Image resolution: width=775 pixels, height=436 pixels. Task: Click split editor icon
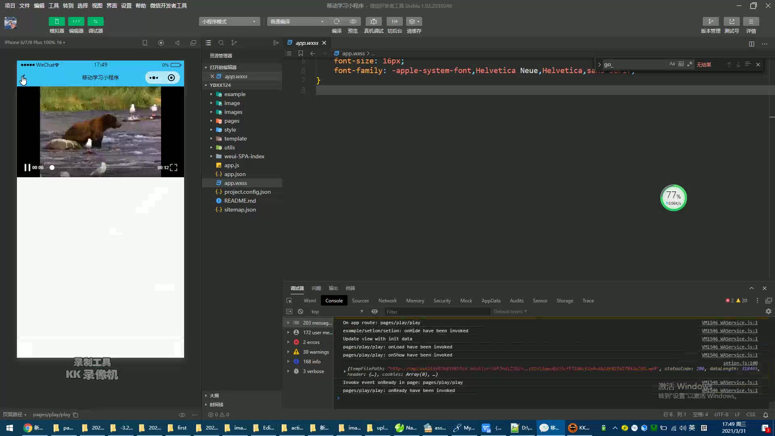pyautogui.click(x=751, y=44)
